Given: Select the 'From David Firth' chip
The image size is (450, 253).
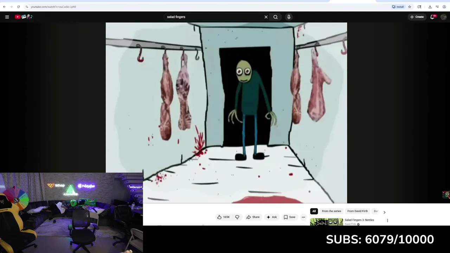Looking at the screenshot, I should pyautogui.click(x=358, y=211).
